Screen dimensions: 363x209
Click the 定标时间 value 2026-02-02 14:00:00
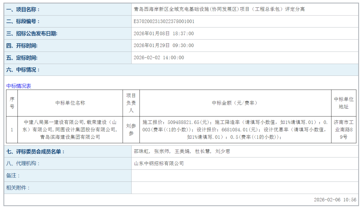[x=159, y=58]
